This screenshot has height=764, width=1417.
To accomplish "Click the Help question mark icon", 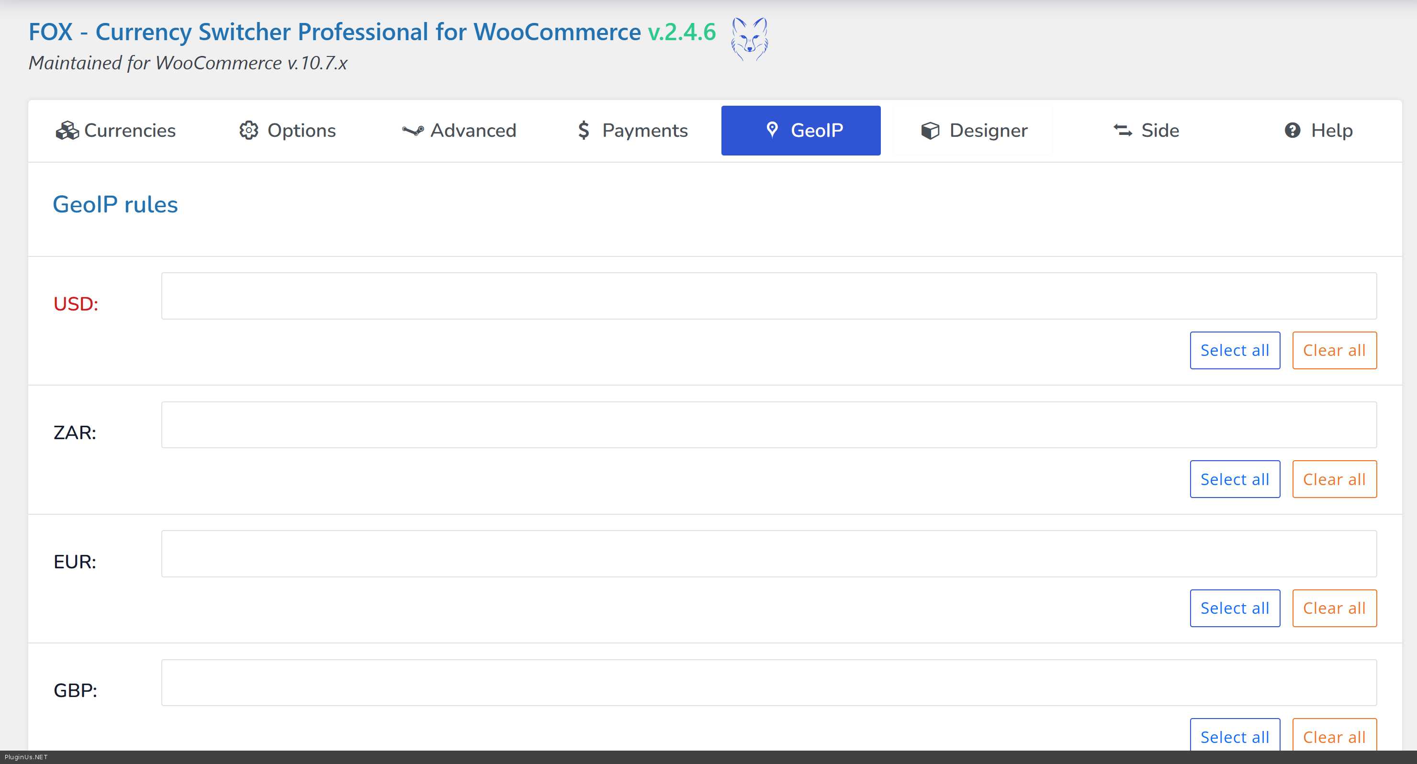I will 1292,131.
